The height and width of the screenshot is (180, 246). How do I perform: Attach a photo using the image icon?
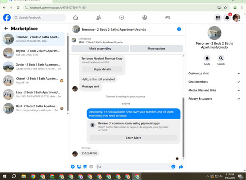pos(79,167)
